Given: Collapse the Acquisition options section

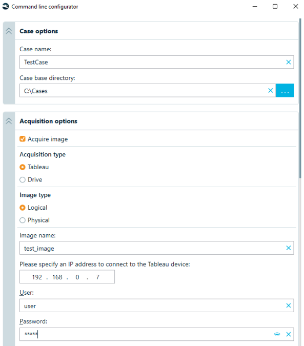Looking at the screenshot, I should pos(9,121).
